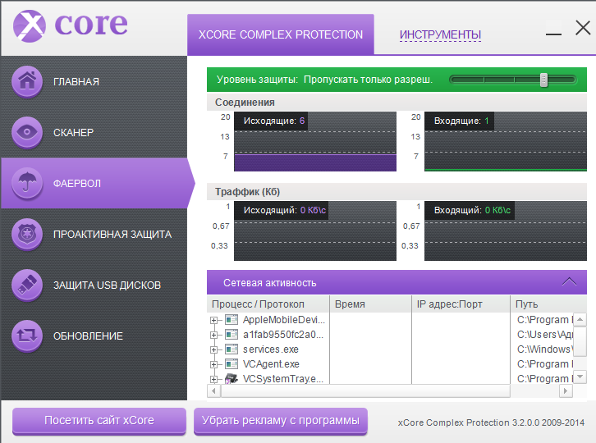The width and height of the screenshot is (596, 443).
Task: Open the ИНСТРУМЕНТЫ tab
Action: pyautogui.click(x=440, y=34)
